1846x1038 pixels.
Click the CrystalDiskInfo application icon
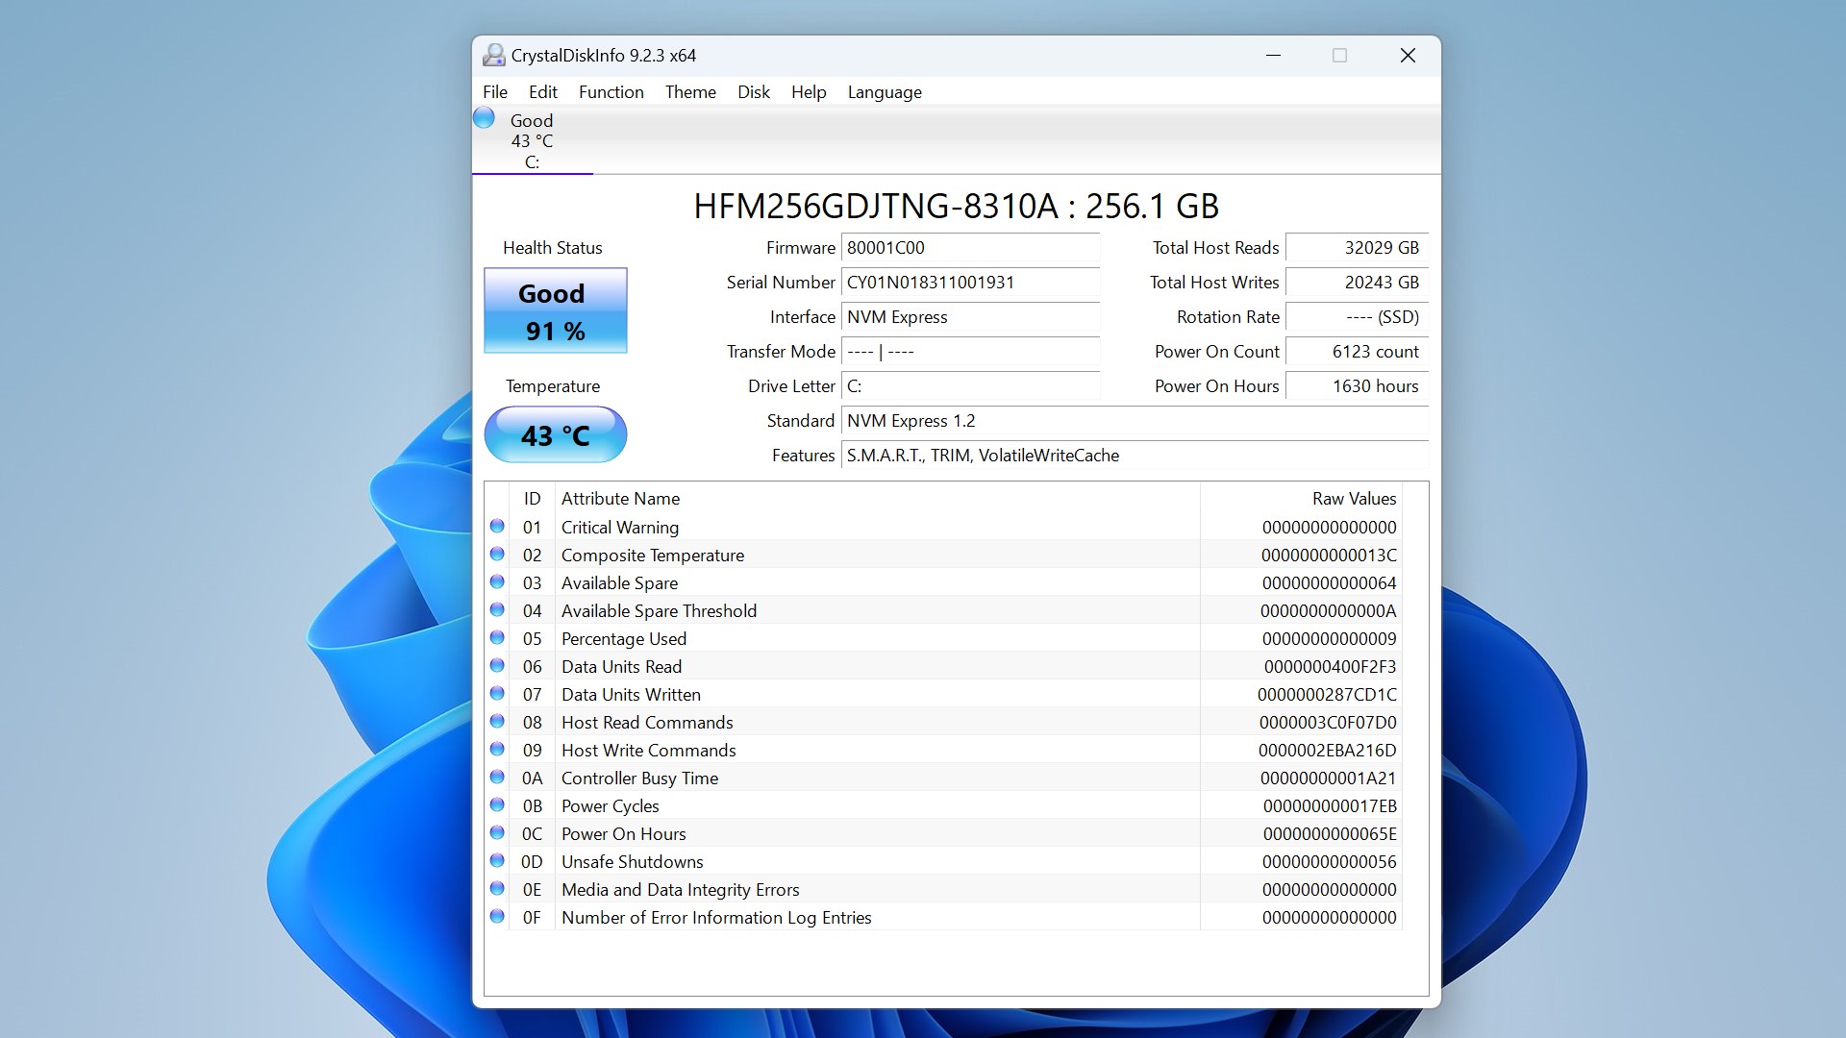493,55
